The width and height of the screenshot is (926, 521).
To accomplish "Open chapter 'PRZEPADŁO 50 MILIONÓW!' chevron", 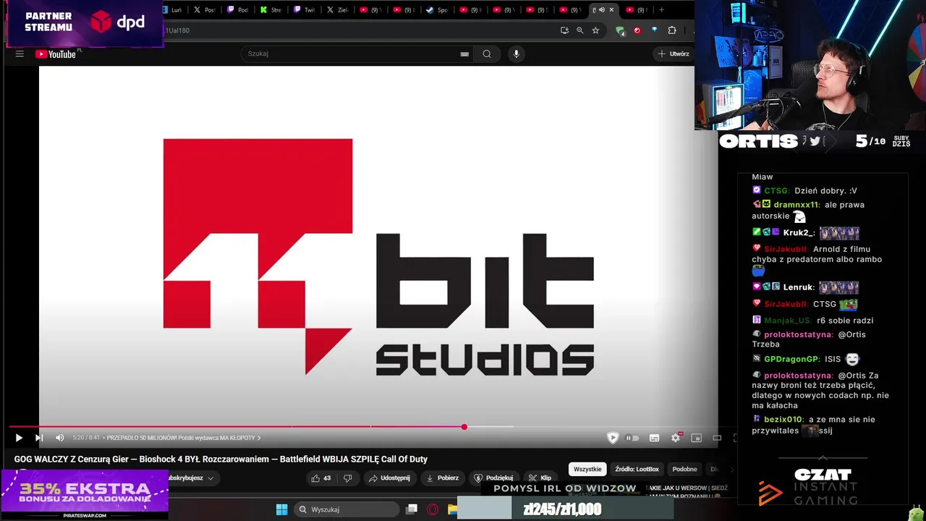I will pyautogui.click(x=259, y=438).
